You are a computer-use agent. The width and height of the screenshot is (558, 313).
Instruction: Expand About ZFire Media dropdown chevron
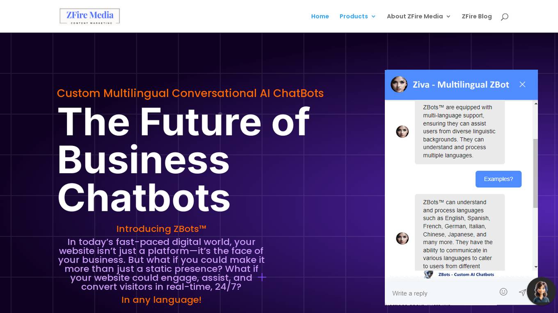click(x=448, y=16)
